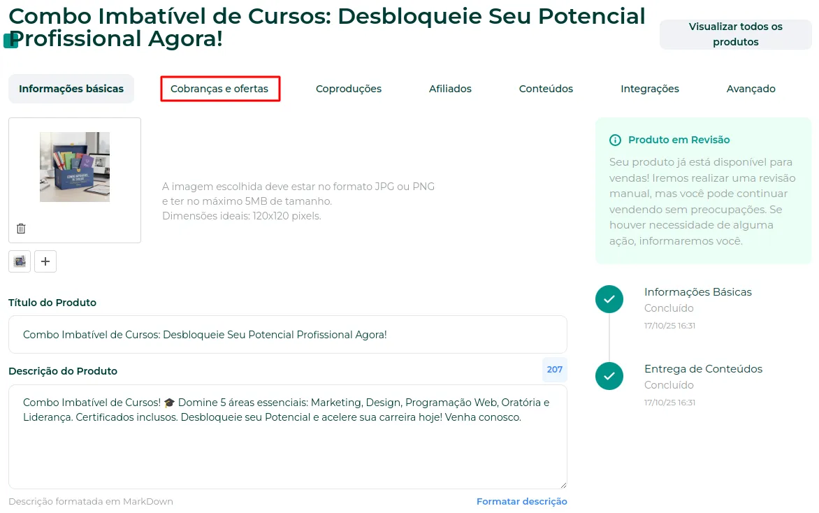Viewport: 819px width, 513px height.
Task: Open the Avançado tab
Action: point(751,89)
